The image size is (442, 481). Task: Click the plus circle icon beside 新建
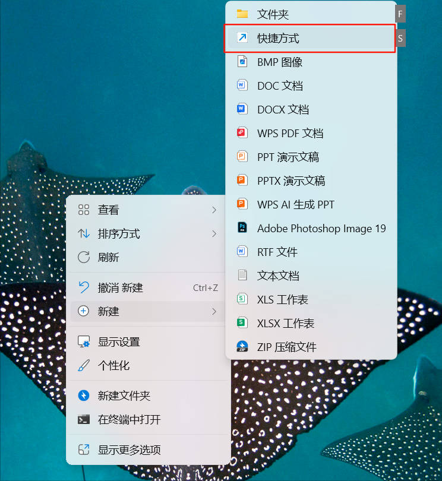point(84,311)
